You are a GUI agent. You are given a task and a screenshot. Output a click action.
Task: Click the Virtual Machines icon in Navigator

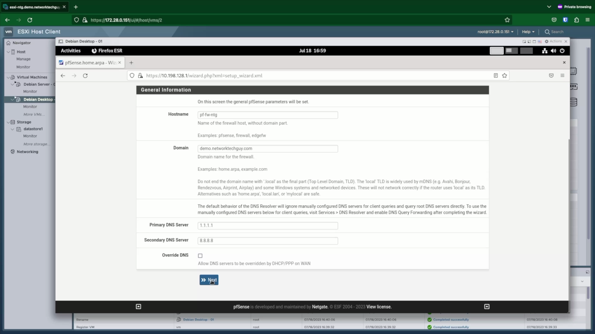tap(13, 77)
